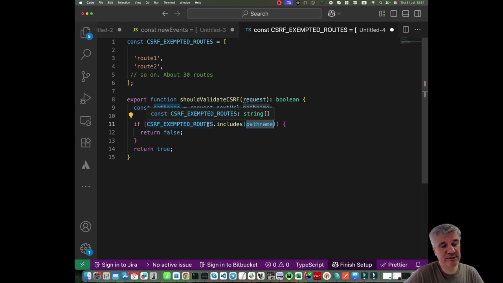Viewport: 503px width, 283px height.
Task: Click Finish Setup for Copilot
Action: [x=352, y=265]
